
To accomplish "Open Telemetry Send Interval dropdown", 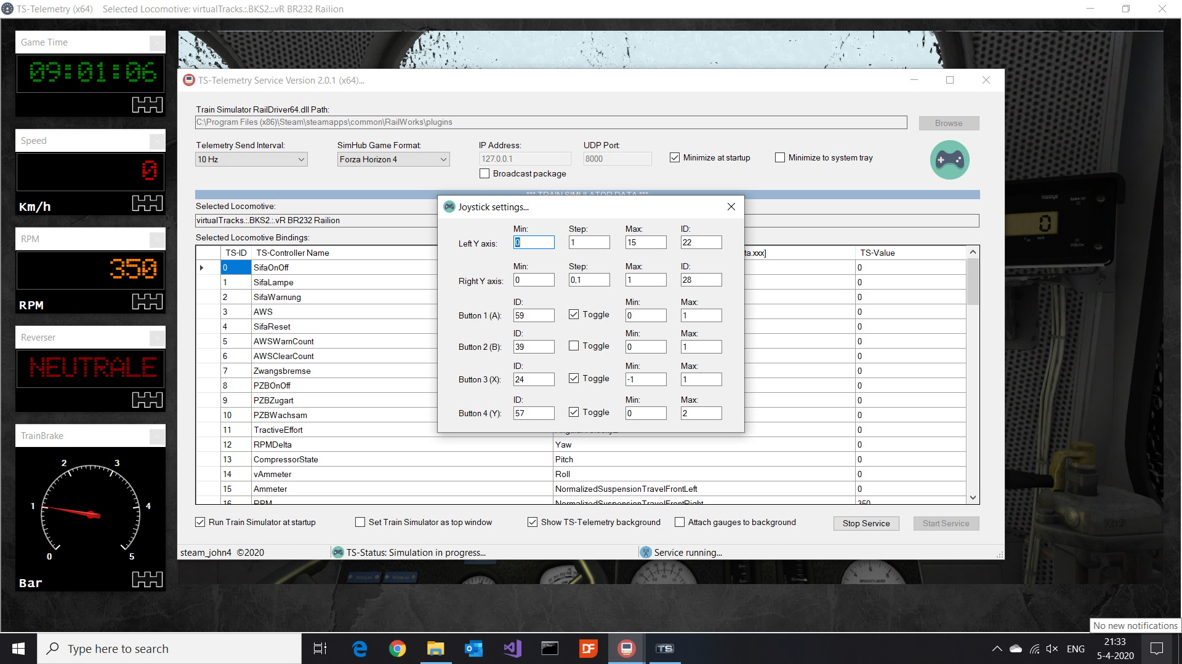I will (x=301, y=159).
